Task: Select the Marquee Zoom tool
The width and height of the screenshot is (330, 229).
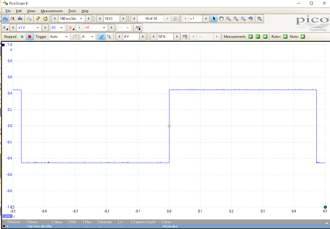Action: pos(229,19)
